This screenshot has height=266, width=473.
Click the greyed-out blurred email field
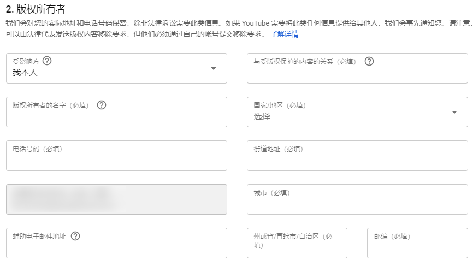116,199
